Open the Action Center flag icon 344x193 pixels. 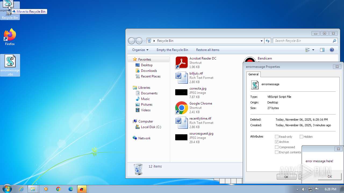[317, 189]
